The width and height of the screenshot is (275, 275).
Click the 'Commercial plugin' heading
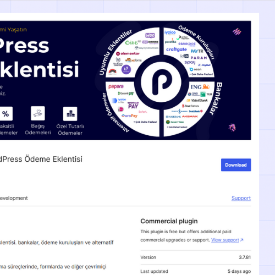[169, 221]
